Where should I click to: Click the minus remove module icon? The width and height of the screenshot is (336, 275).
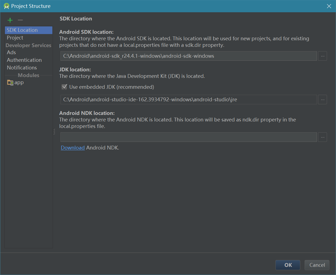20,20
